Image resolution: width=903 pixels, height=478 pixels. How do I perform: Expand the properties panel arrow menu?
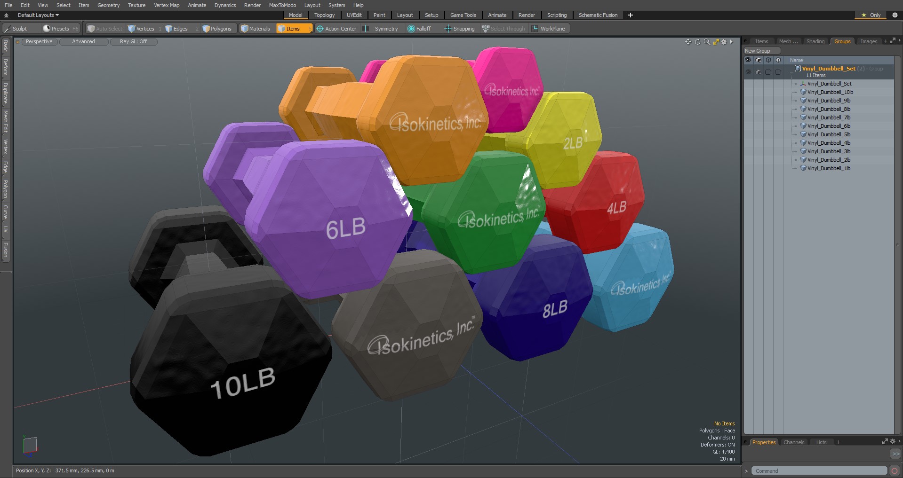(x=899, y=442)
